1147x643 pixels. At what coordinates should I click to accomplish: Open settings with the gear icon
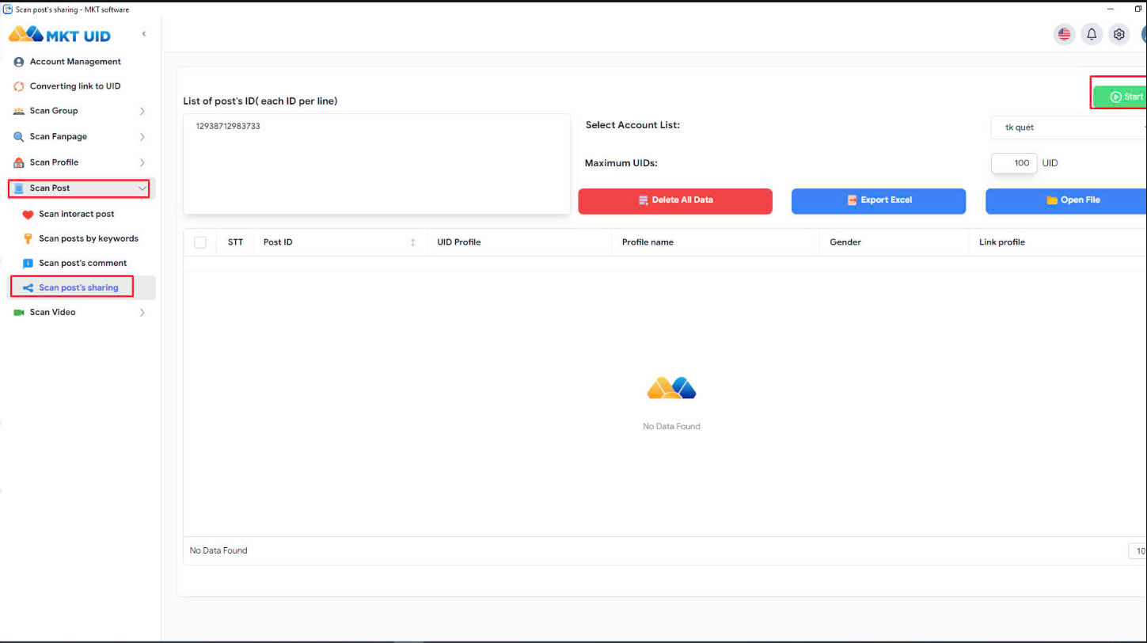1119,34
